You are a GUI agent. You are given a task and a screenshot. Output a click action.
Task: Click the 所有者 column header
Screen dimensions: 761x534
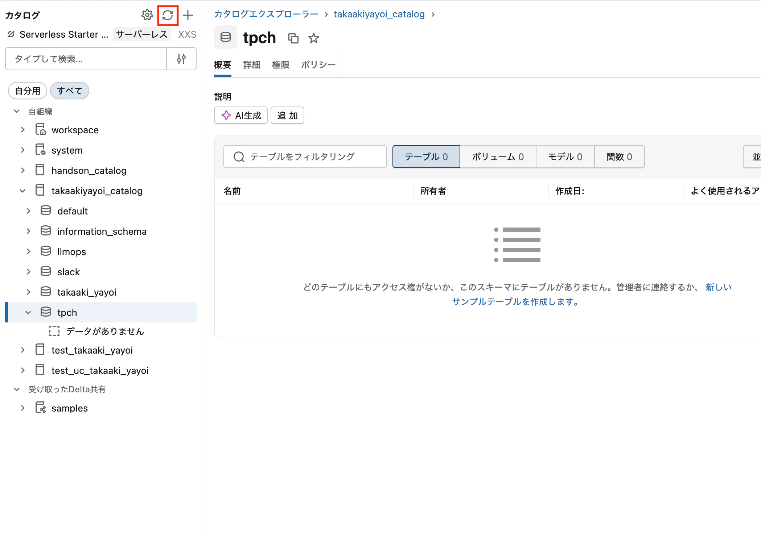coord(433,191)
